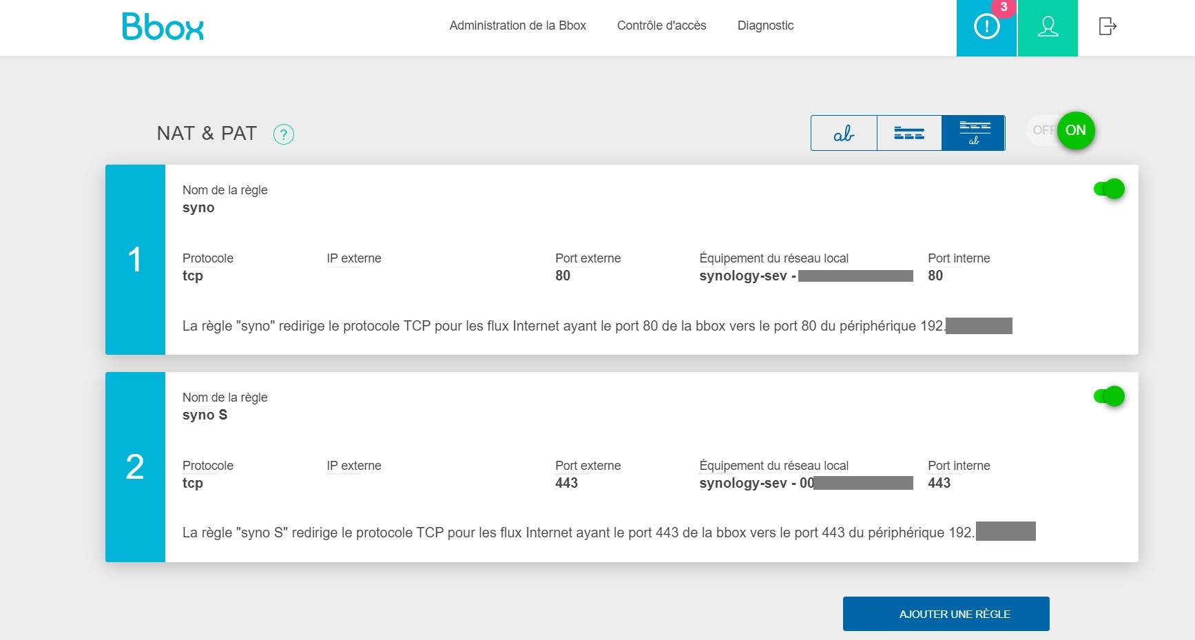The width and height of the screenshot is (1195, 640).
Task: Click the synology-sev device in rule 2
Action: point(806,483)
